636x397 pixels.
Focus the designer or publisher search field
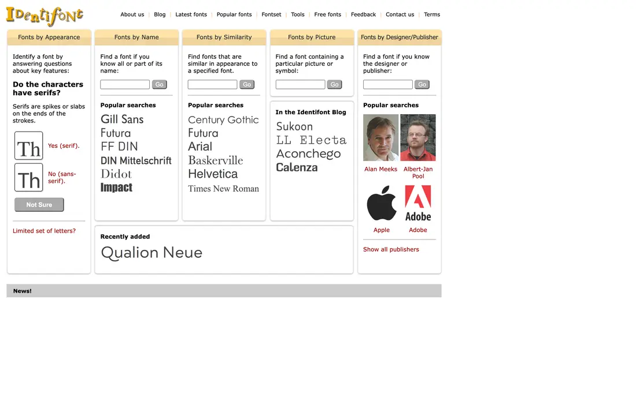[388, 85]
